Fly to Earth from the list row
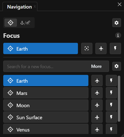Image resolution: width=124 pixels, height=137 pixels. coord(97,81)
